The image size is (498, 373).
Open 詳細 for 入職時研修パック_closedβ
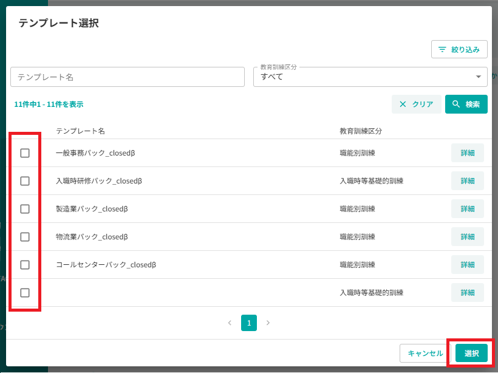tap(468, 181)
